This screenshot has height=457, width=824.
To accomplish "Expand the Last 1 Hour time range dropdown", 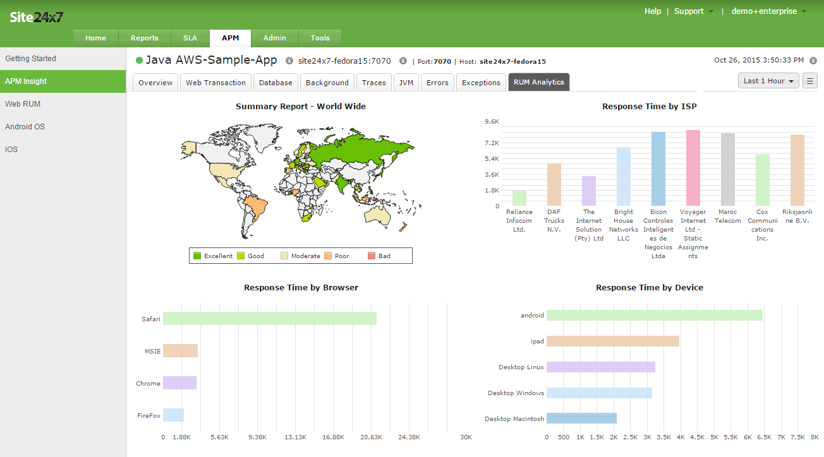I will [768, 81].
